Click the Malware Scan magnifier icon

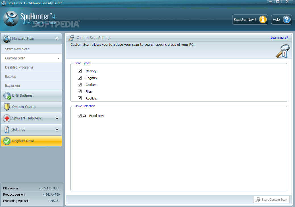[7, 39]
